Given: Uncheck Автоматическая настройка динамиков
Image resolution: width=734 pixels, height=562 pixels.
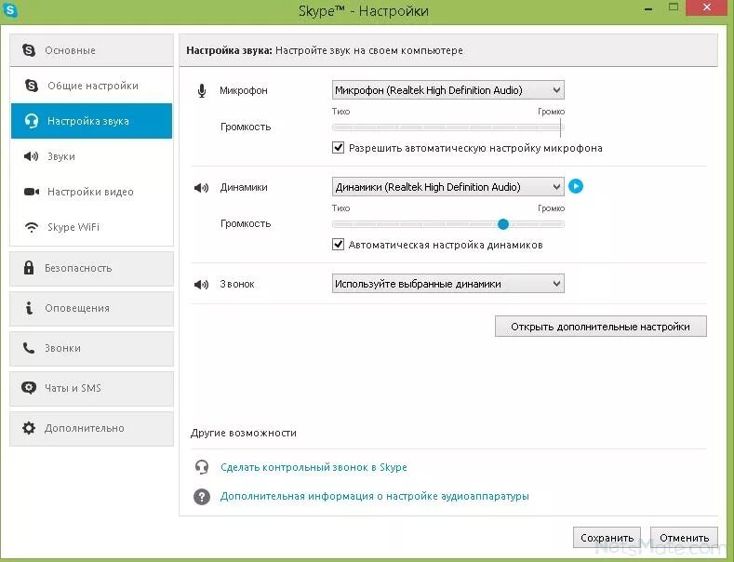Looking at the screenshot, I should pyautogui.click(x=338, y=245).
